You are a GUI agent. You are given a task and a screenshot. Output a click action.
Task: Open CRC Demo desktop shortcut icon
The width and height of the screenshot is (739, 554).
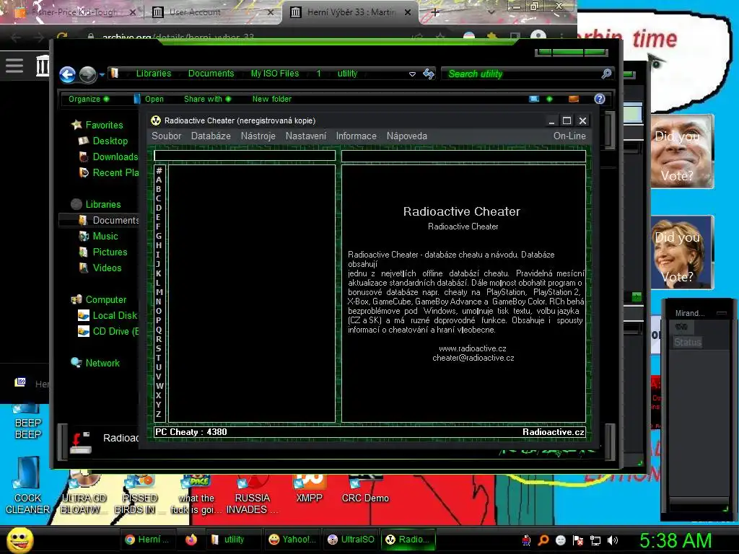coord(365,489)
